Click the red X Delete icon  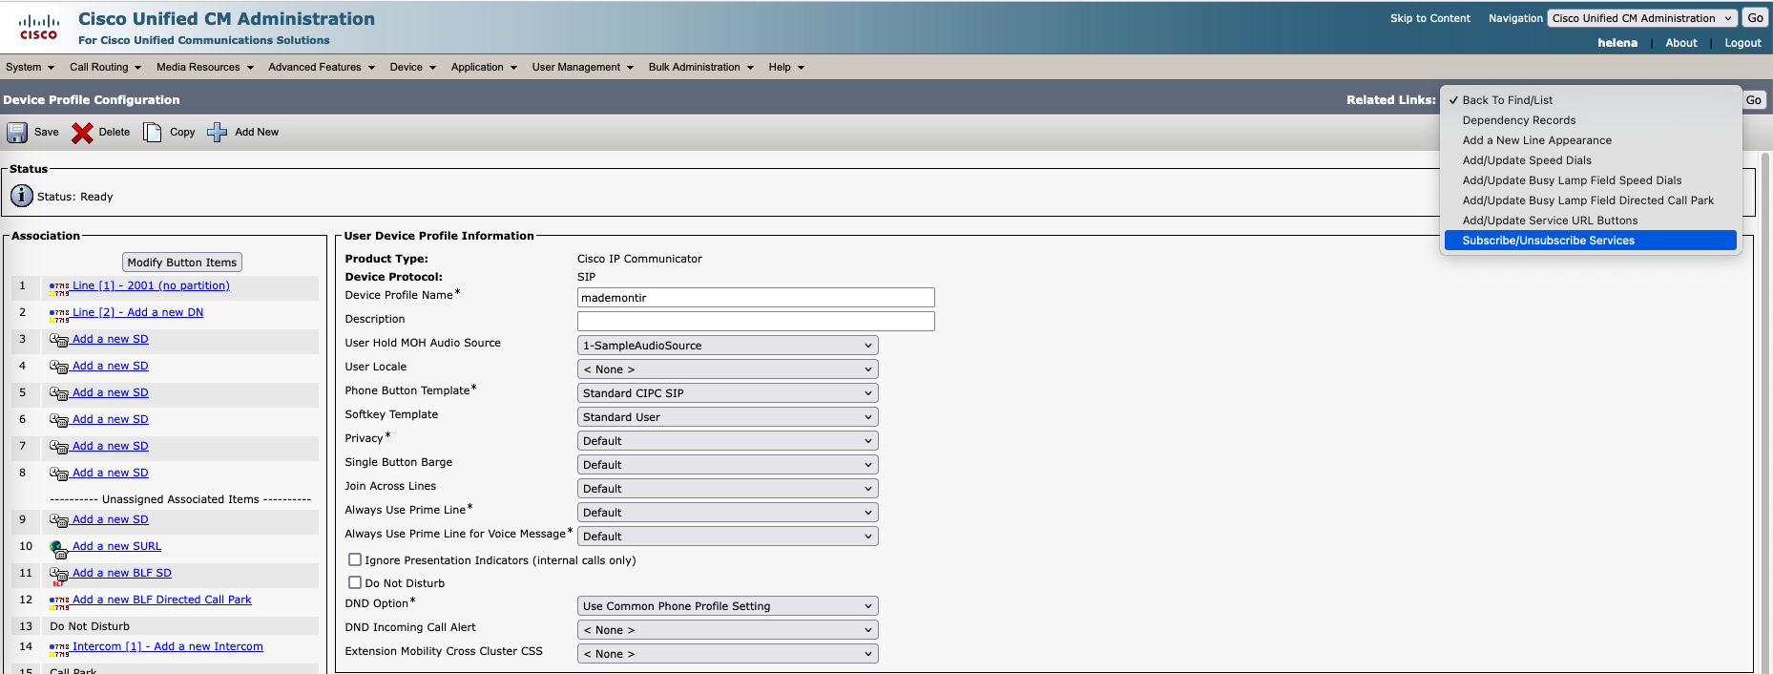[83, 133]
